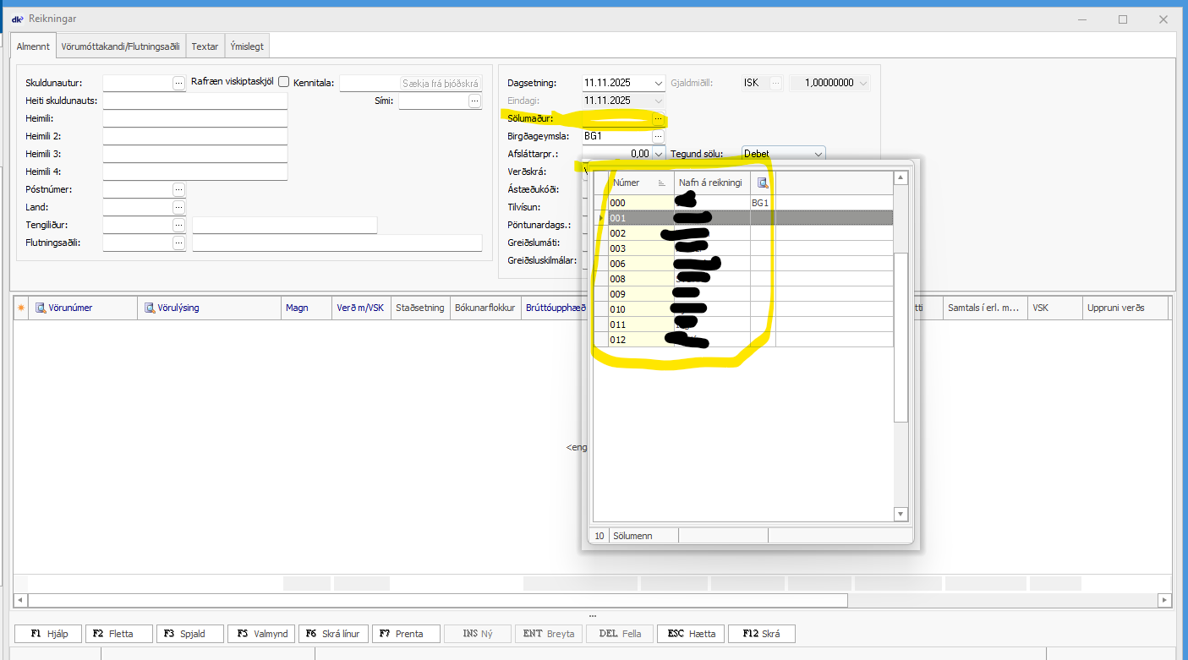Expand the Dagsetning date dropdown

659,83
